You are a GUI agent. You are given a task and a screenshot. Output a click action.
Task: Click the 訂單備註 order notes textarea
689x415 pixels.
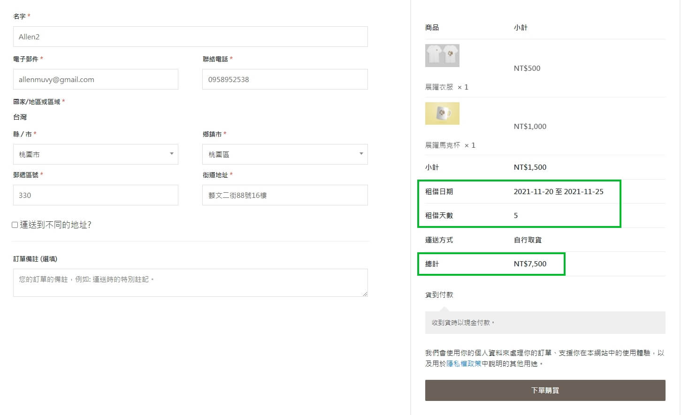click(x=190, y=282)
